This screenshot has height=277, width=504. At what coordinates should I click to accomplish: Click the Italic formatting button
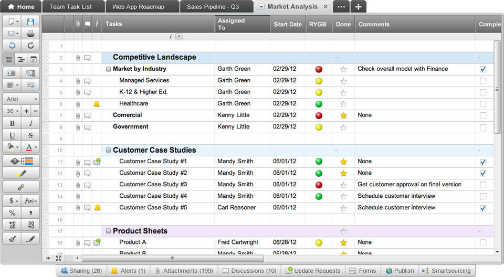pyautogui.click(x=30, y=123)
